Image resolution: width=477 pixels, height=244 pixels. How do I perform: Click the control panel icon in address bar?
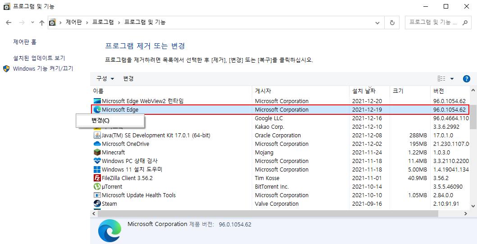(x=53, y=23)
